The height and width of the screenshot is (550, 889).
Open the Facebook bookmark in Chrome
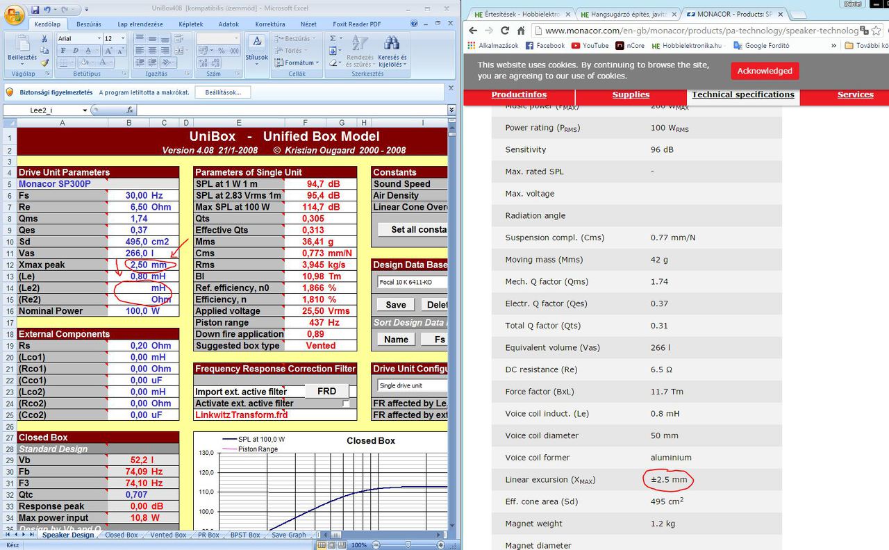click(545, 46)
